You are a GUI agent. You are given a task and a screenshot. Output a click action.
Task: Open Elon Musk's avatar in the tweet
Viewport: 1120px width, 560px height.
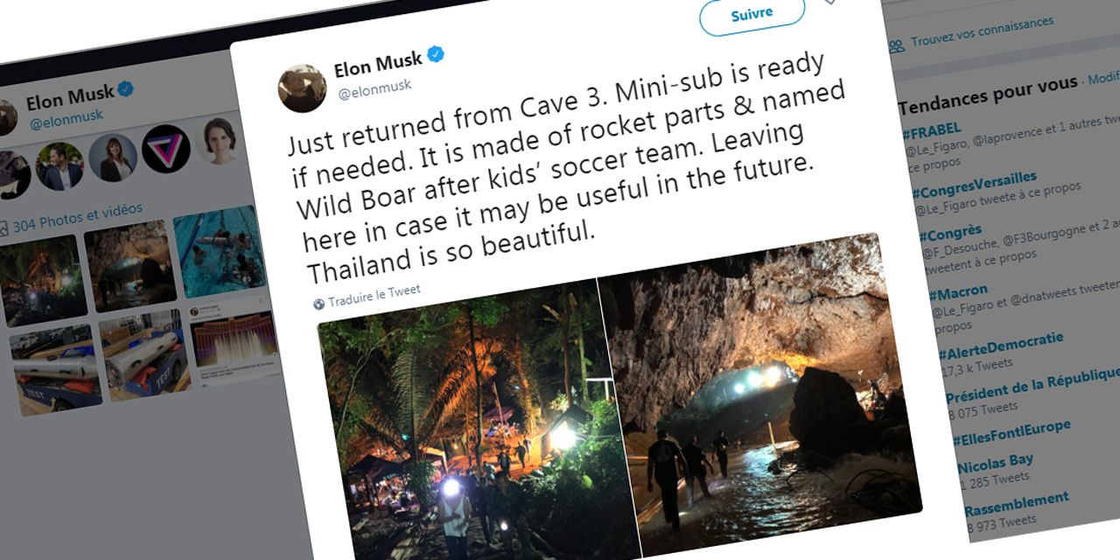tap(302, 87)
